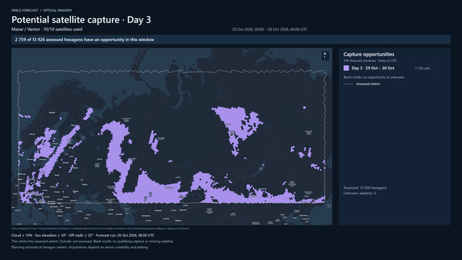This screenshot has width=462, height=260.
Task: Click the 'Cloud ≤ 10%' criteria line
Action: click(x=83, y=235)
